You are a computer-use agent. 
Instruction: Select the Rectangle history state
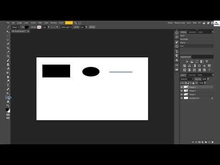pyautogui.click(x=197, y=39)
